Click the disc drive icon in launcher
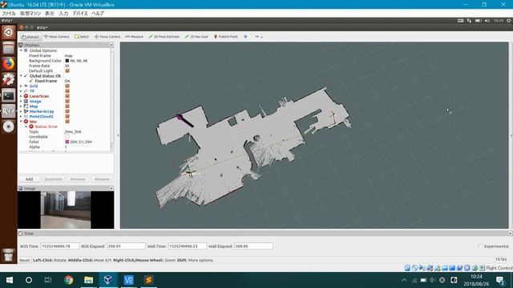Screen dimensions: 513x288 (9, 126)
